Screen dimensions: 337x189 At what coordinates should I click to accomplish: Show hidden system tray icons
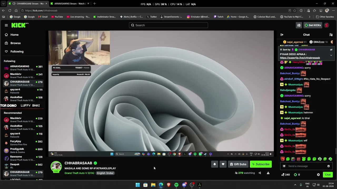pyautogui.click(x=295, y=185)
